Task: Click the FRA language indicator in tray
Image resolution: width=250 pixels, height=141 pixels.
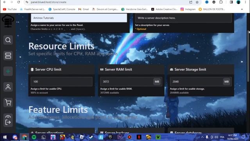Action: click(x=222, y=137)
